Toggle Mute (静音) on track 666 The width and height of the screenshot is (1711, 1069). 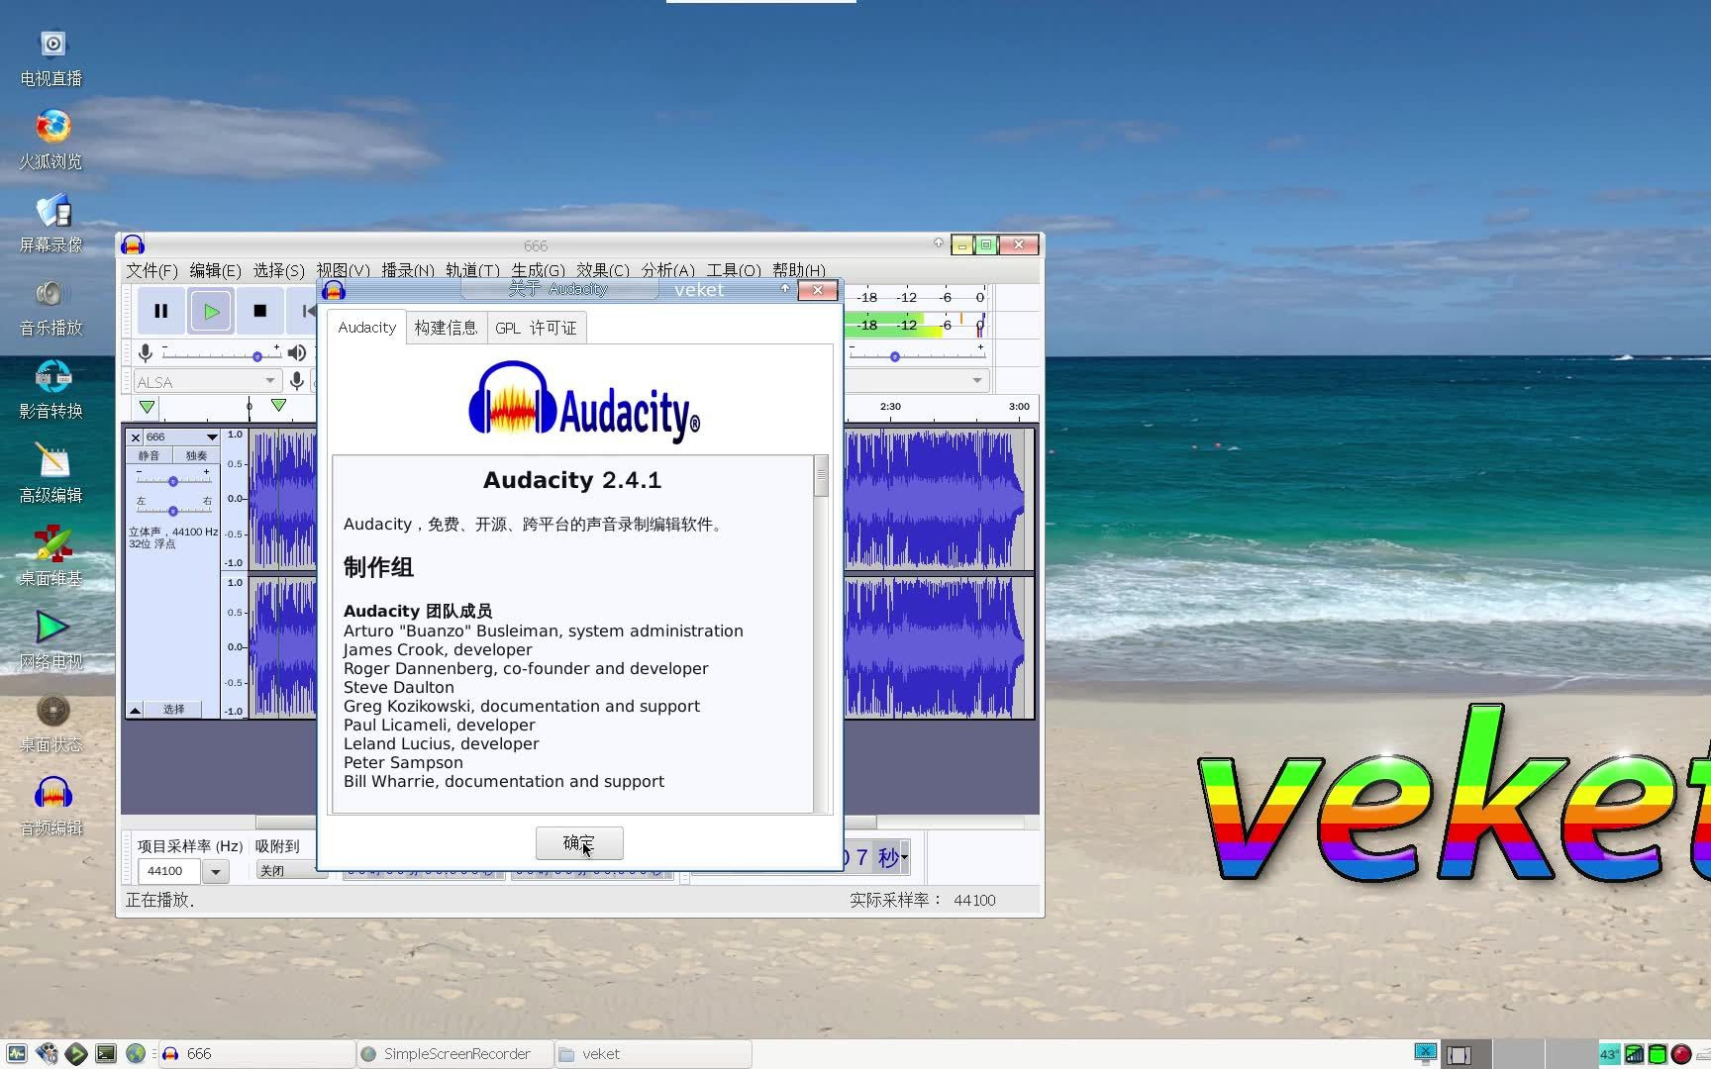pyautogui.click(x=150, y=456)
